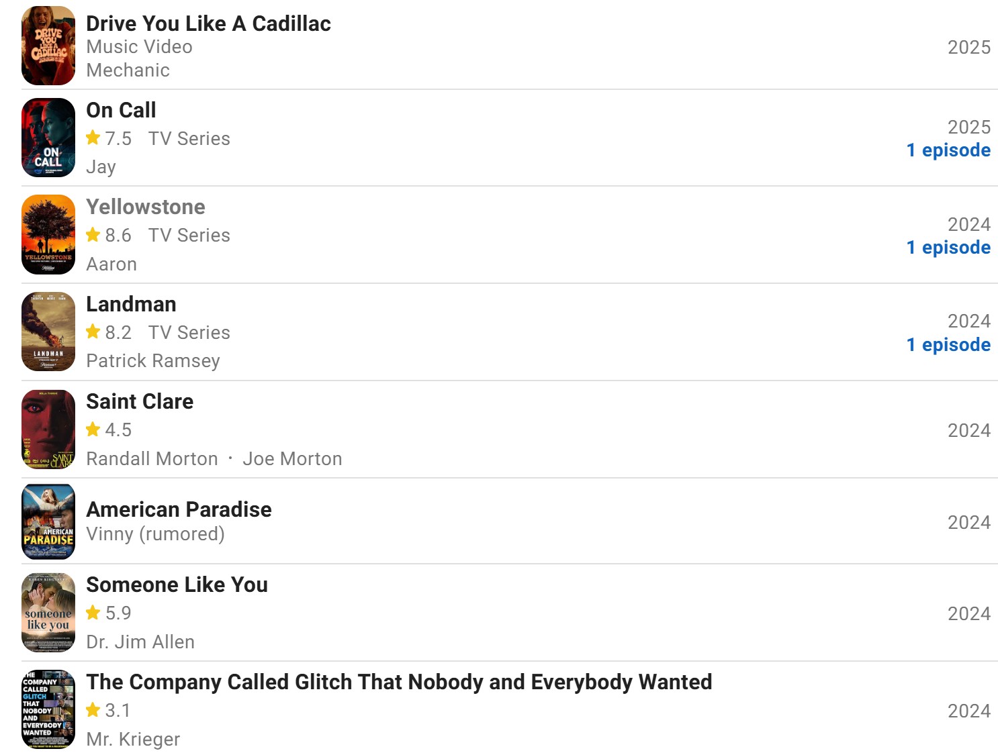This screenshot has width=998, height=753.
Task: Open the American Paradise title
Action: [x=179, y=509]
